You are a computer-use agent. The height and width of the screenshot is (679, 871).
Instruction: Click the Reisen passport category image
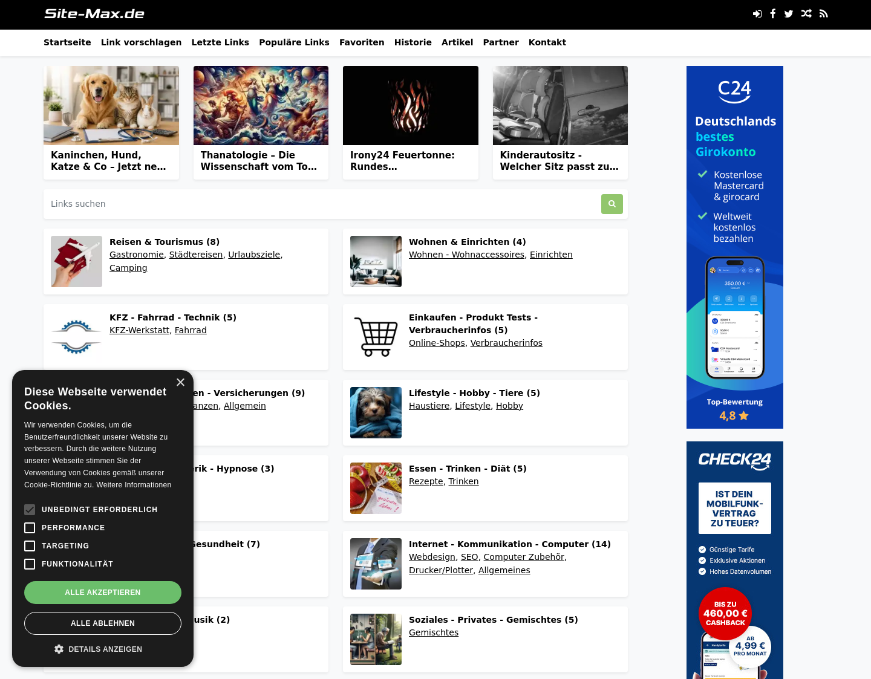76,261
